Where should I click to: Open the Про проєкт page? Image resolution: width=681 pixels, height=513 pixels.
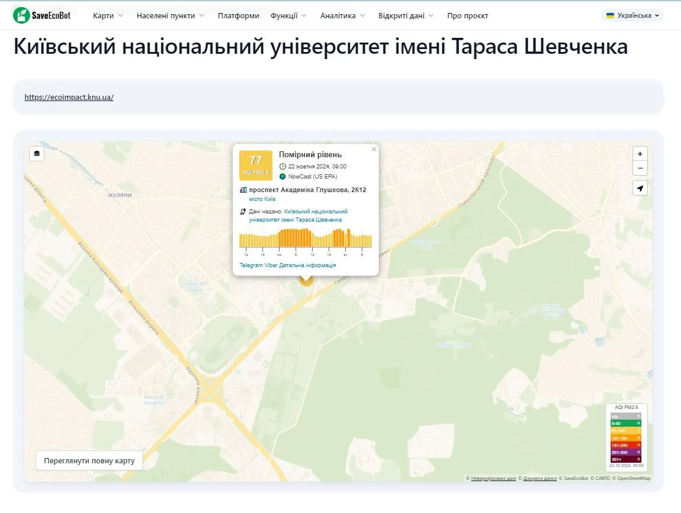(468, 15)
